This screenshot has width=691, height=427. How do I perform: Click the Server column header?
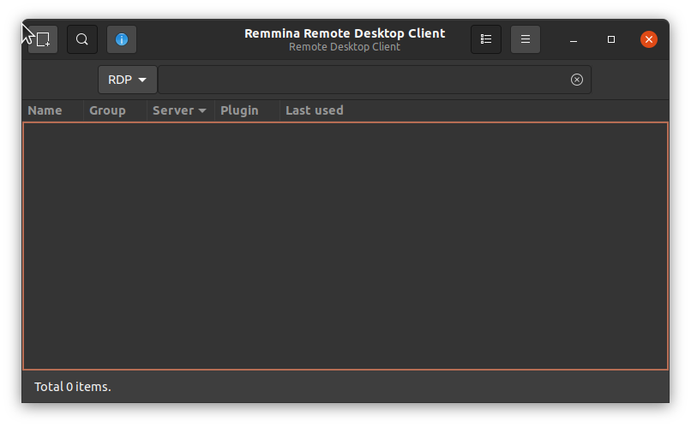pyautogui.click(x=173, y=110)
